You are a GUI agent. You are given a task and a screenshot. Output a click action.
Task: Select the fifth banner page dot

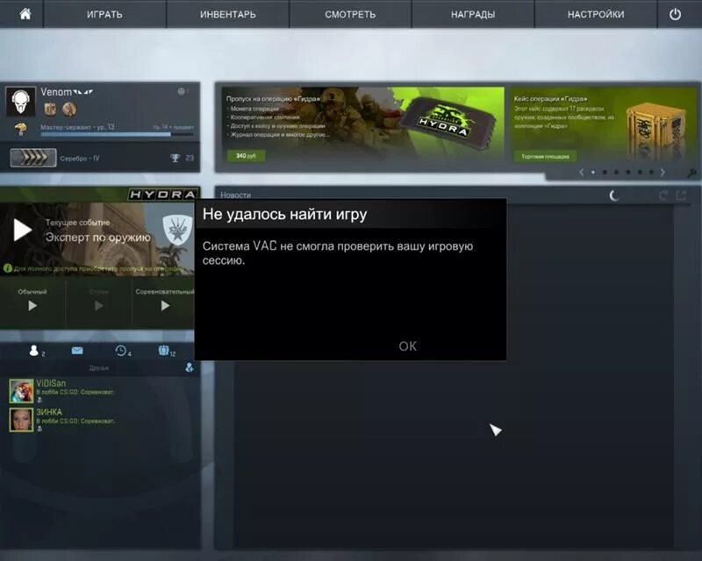pyautogui.click(x=640, y=172)
